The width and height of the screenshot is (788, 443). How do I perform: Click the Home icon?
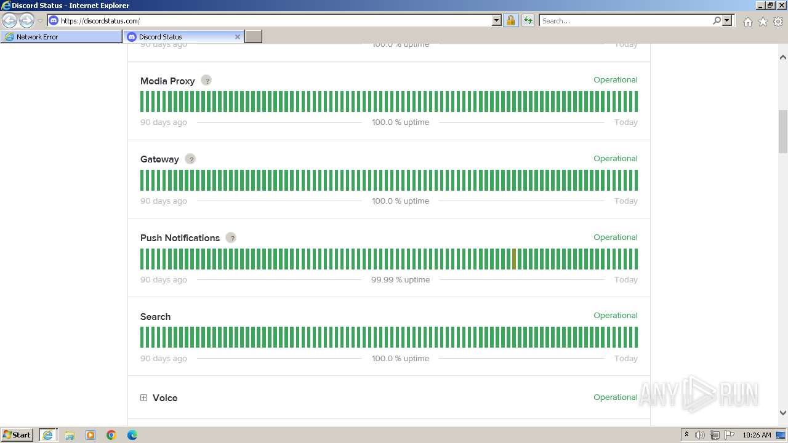click(747, 22)
